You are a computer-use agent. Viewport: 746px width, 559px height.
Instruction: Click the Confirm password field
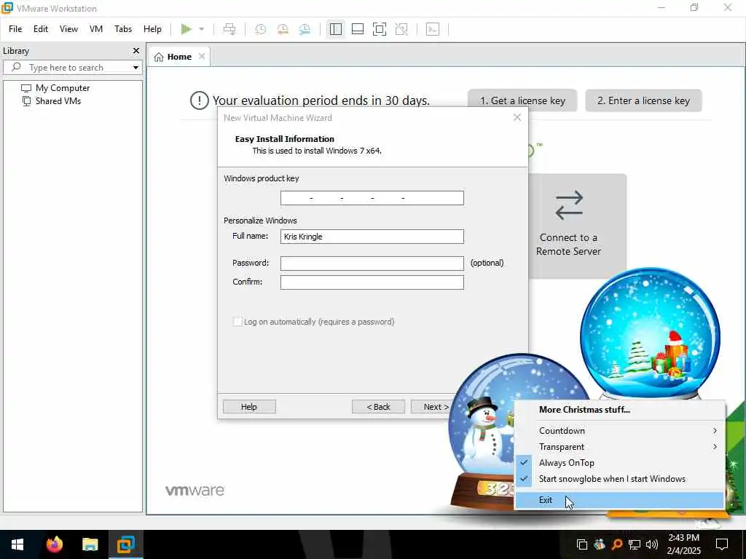(372, 282)
